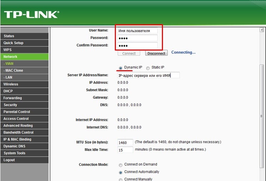The width and height of the screenshot is (266, 181).
Task: Open the MAC Clone submenu item
Action: coord(24,71)
